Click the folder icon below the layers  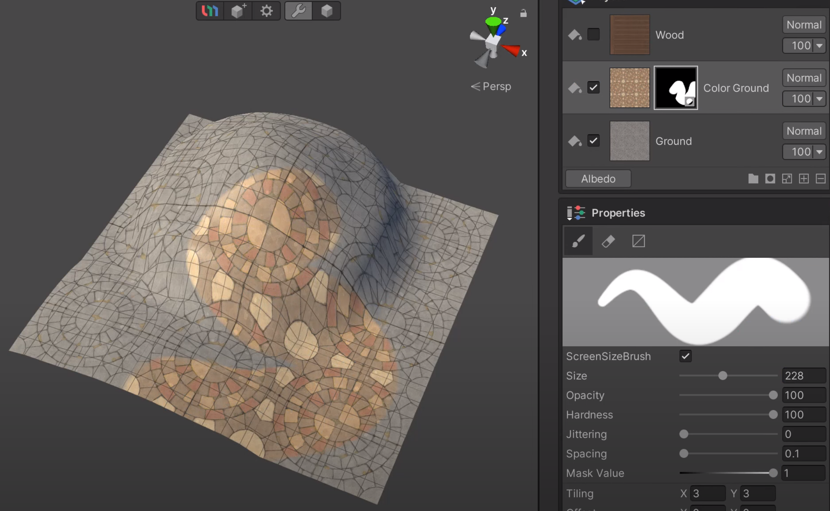[753, 178]
